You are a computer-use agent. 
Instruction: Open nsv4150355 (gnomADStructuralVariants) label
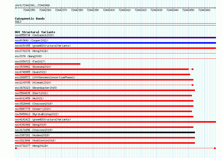(x=43, y=46)
